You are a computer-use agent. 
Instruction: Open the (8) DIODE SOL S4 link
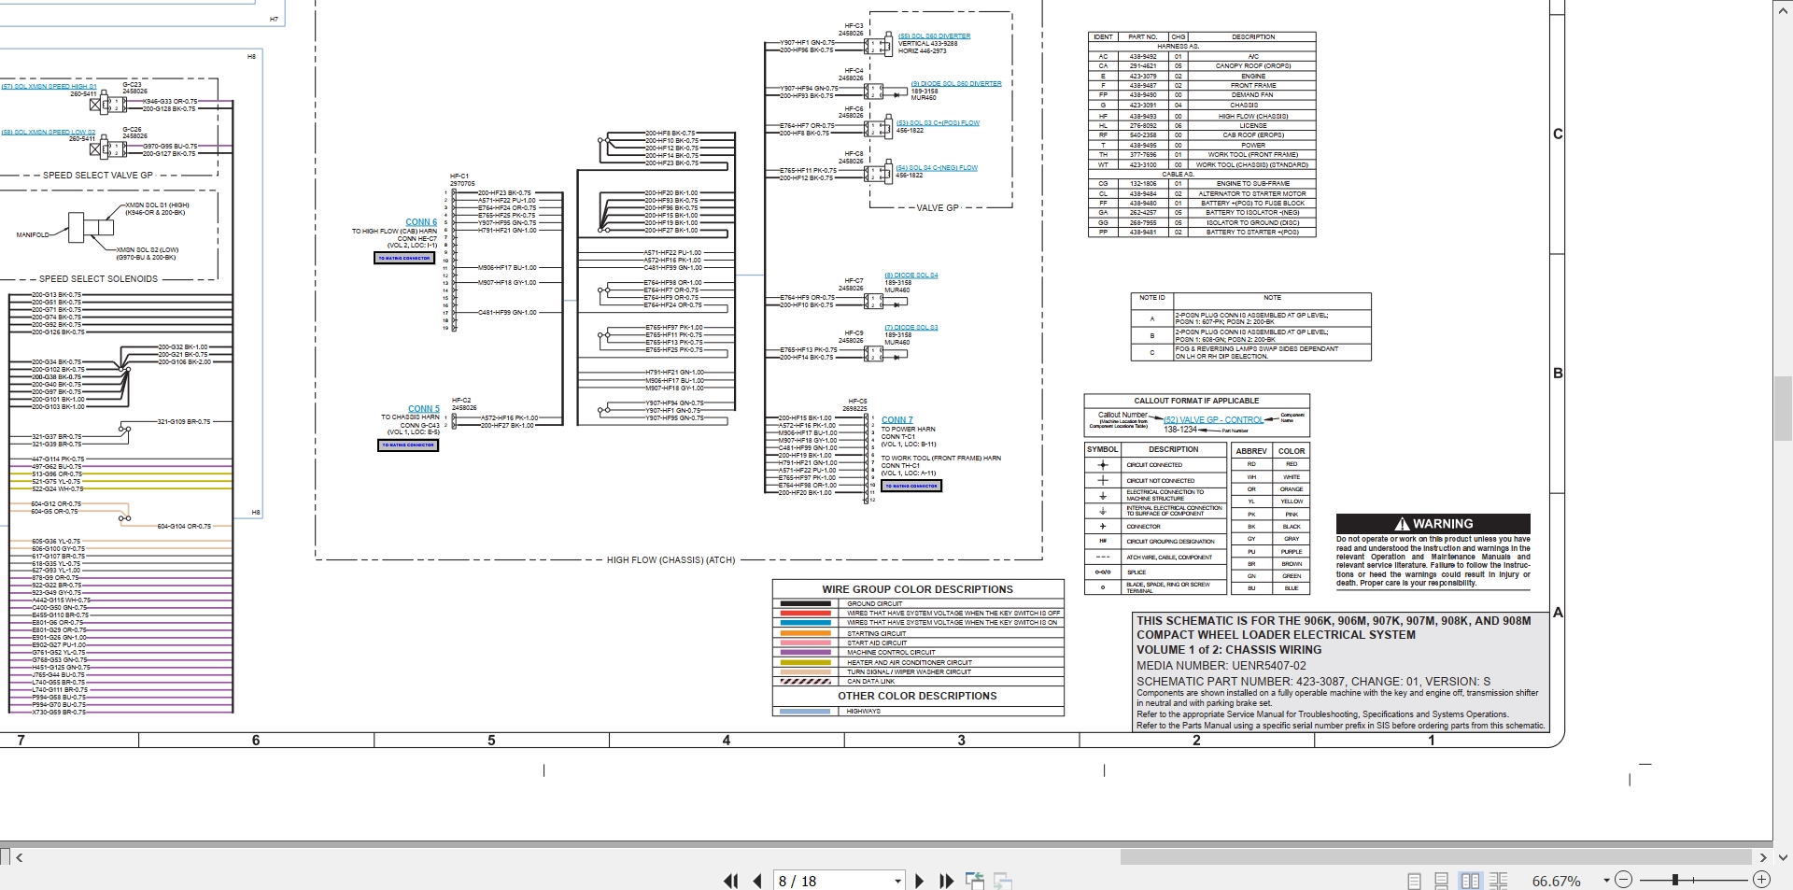click(x=911, y=275)
